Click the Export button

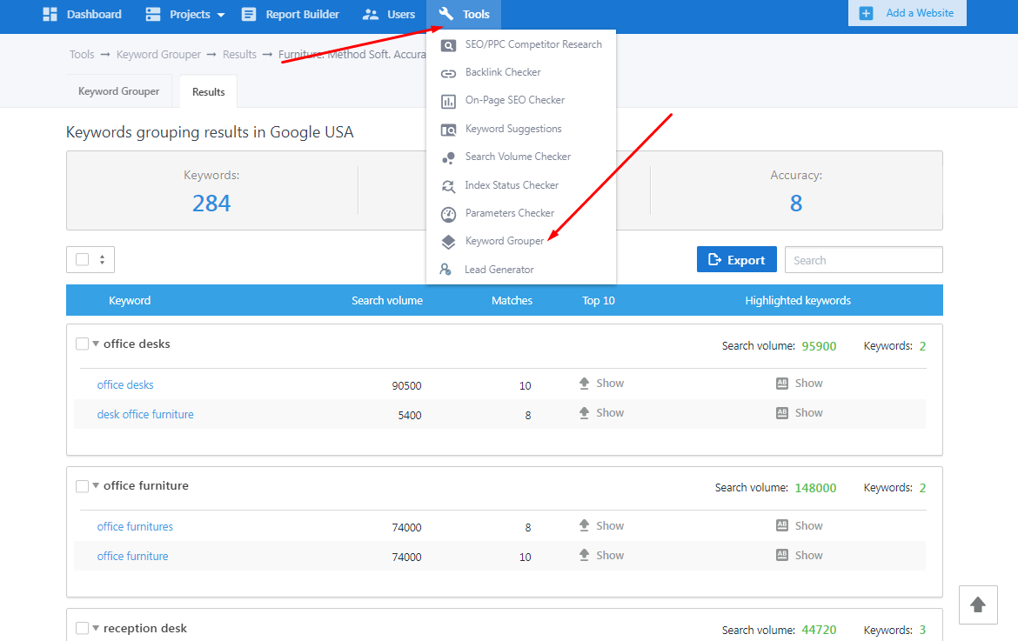tap(737, 259)
